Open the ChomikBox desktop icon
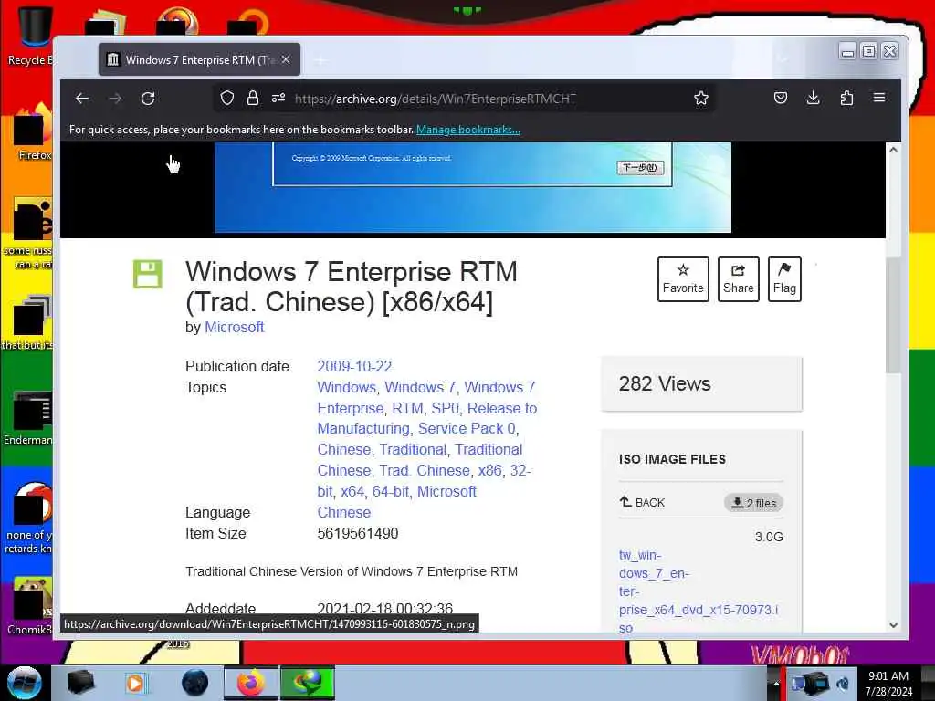 30,606
